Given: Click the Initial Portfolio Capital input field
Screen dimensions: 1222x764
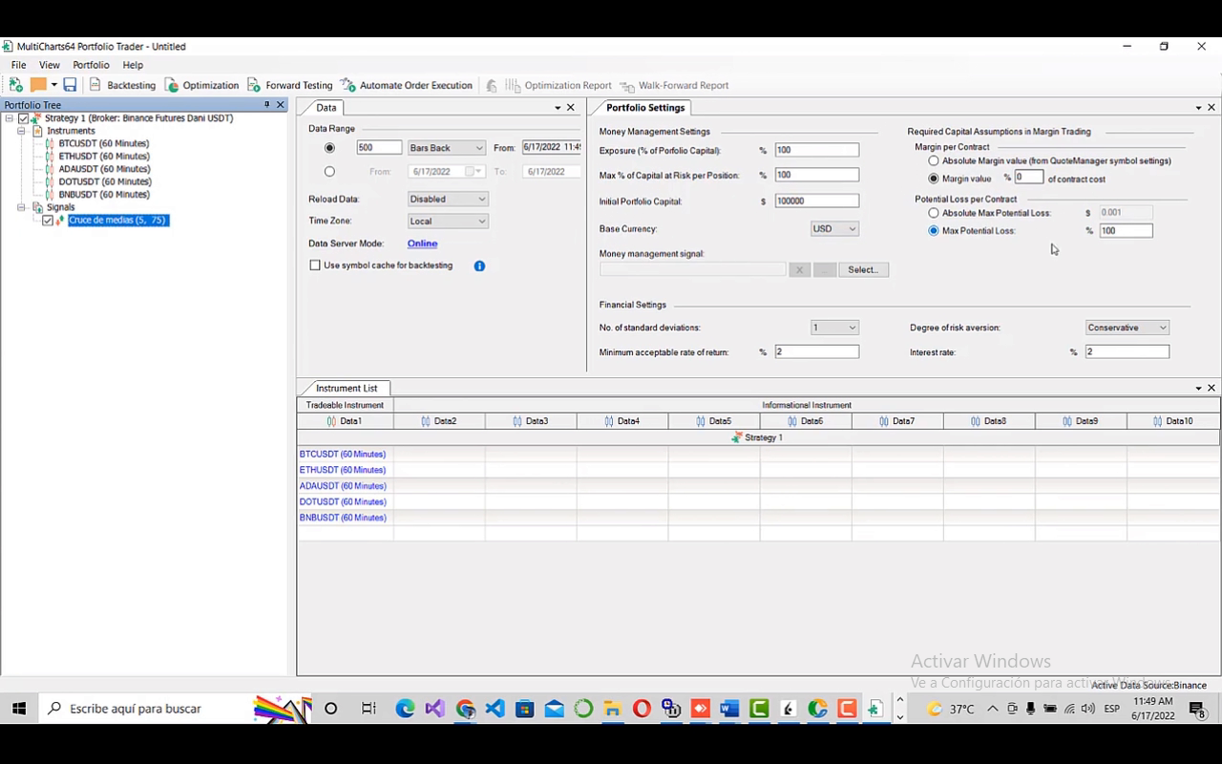Looking at the screenshot, I should [x=817, y=201].
